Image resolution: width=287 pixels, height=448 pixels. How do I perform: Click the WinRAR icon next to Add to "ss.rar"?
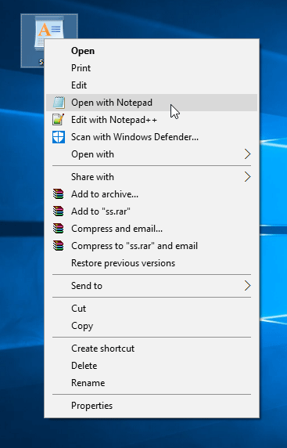[58, 211]
